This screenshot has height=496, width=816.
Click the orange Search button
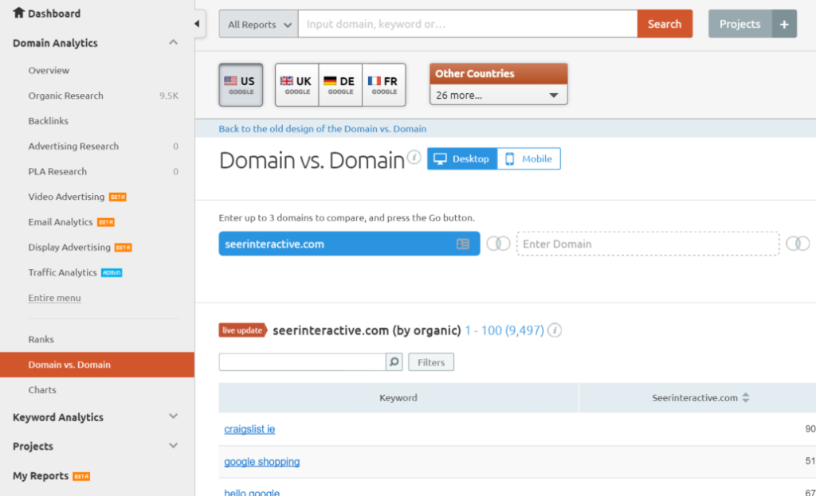(x=665, y=23)
